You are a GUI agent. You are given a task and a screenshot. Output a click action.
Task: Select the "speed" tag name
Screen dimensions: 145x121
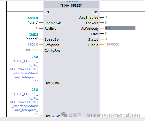32,39
